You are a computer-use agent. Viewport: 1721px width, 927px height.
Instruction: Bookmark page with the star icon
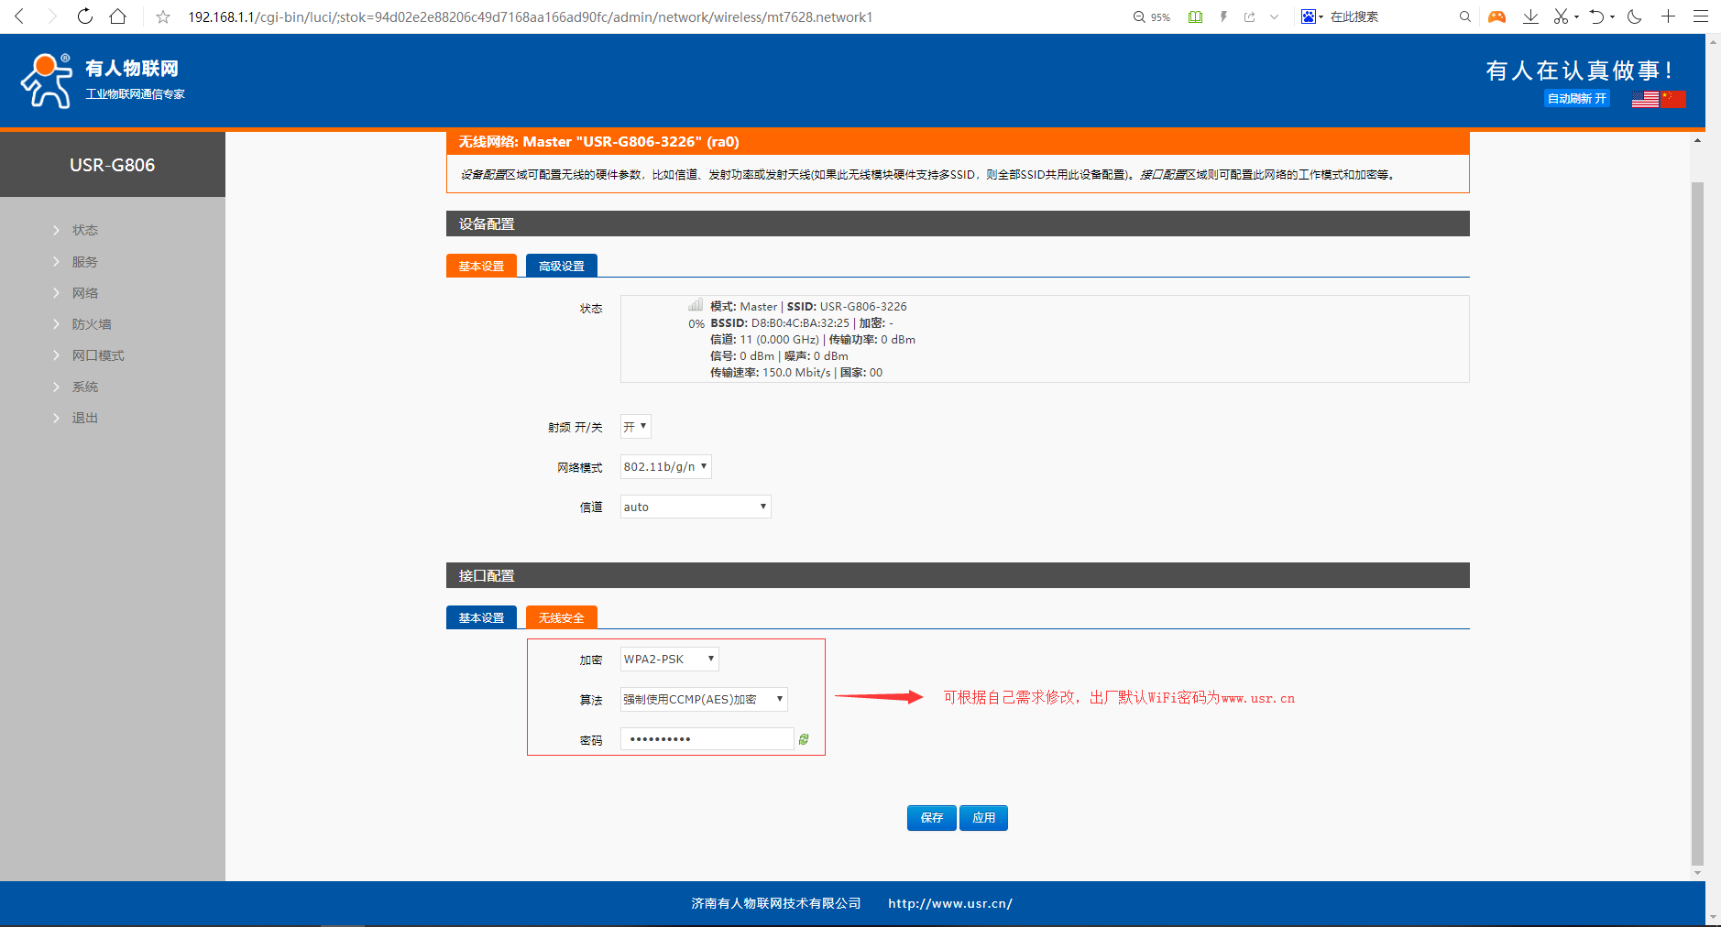(163, 16)
